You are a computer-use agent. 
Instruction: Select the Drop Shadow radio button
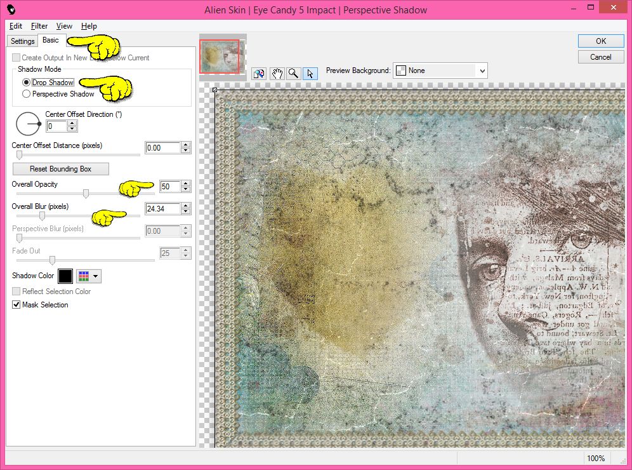(26, 83)
